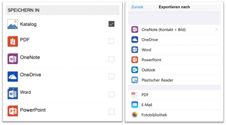Check the PowerPoint save checkbox

click(111, 112)
